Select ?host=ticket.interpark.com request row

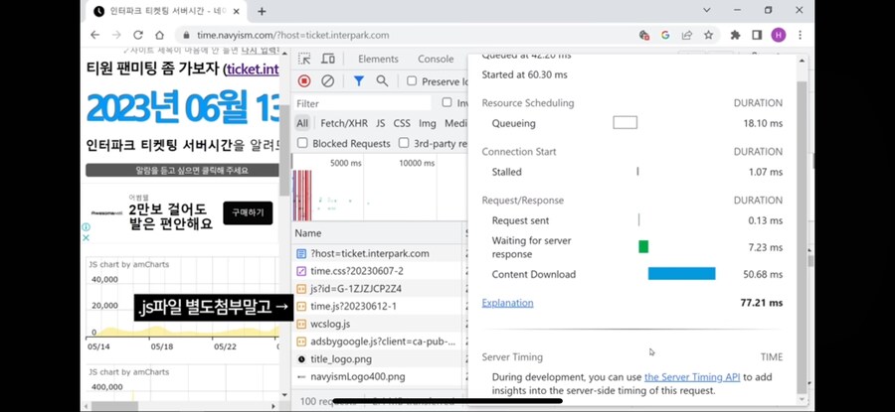378,253
